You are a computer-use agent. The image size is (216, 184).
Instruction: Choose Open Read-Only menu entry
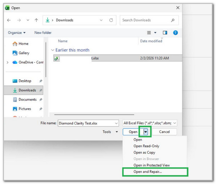click(x=146, y=146)
